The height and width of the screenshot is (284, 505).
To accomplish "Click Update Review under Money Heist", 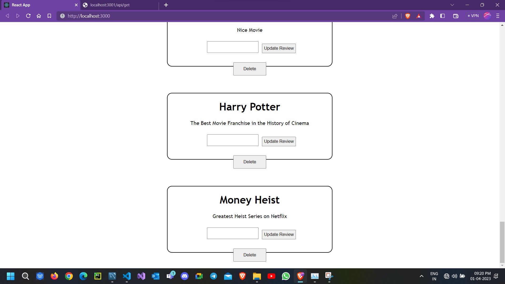I will point(279,234).
